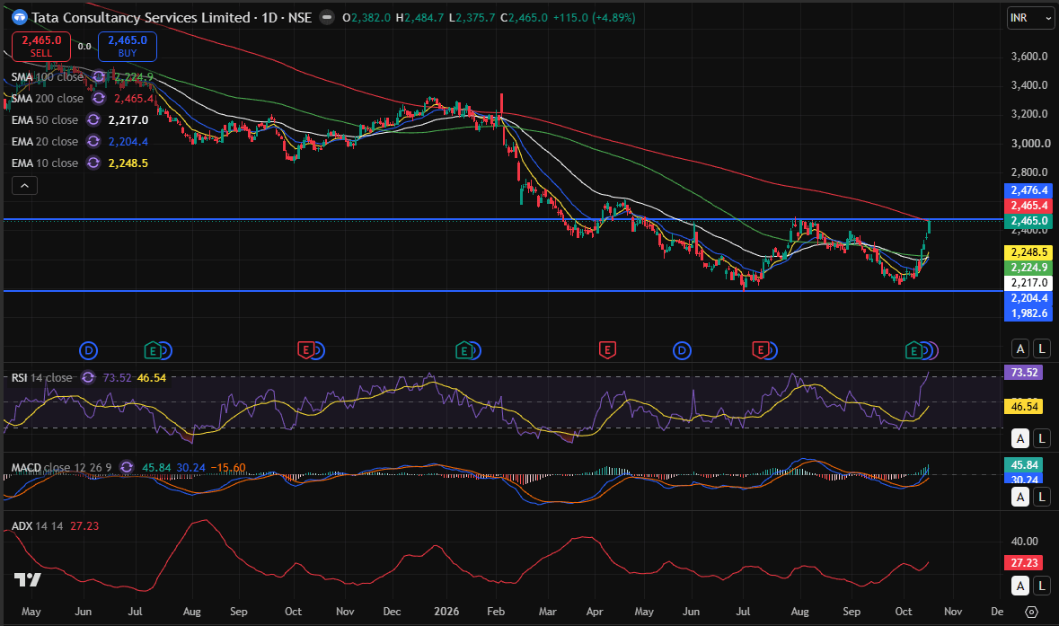The width and height of the screenshot is (1059, 626).
Task: Click the blue 2,476.4 price scale label
Action: [x=1028, y=190]
